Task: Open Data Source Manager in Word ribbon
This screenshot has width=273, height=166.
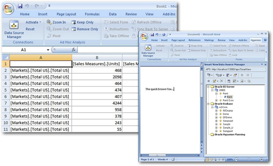Action: click(148, 51)
